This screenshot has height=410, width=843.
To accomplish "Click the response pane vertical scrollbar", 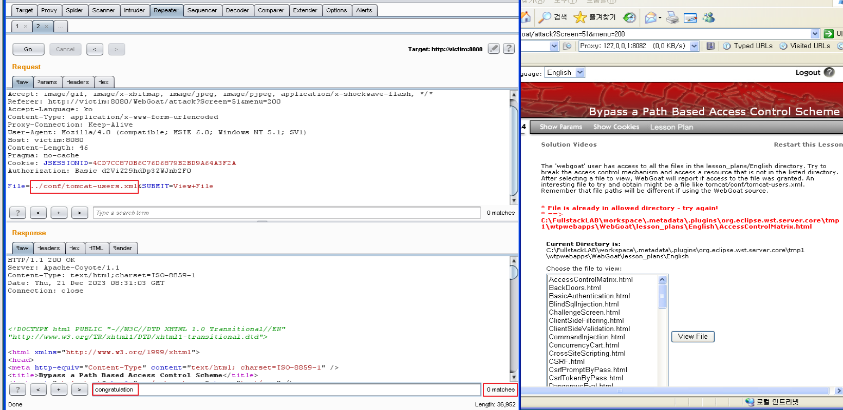I will point(513,319).
